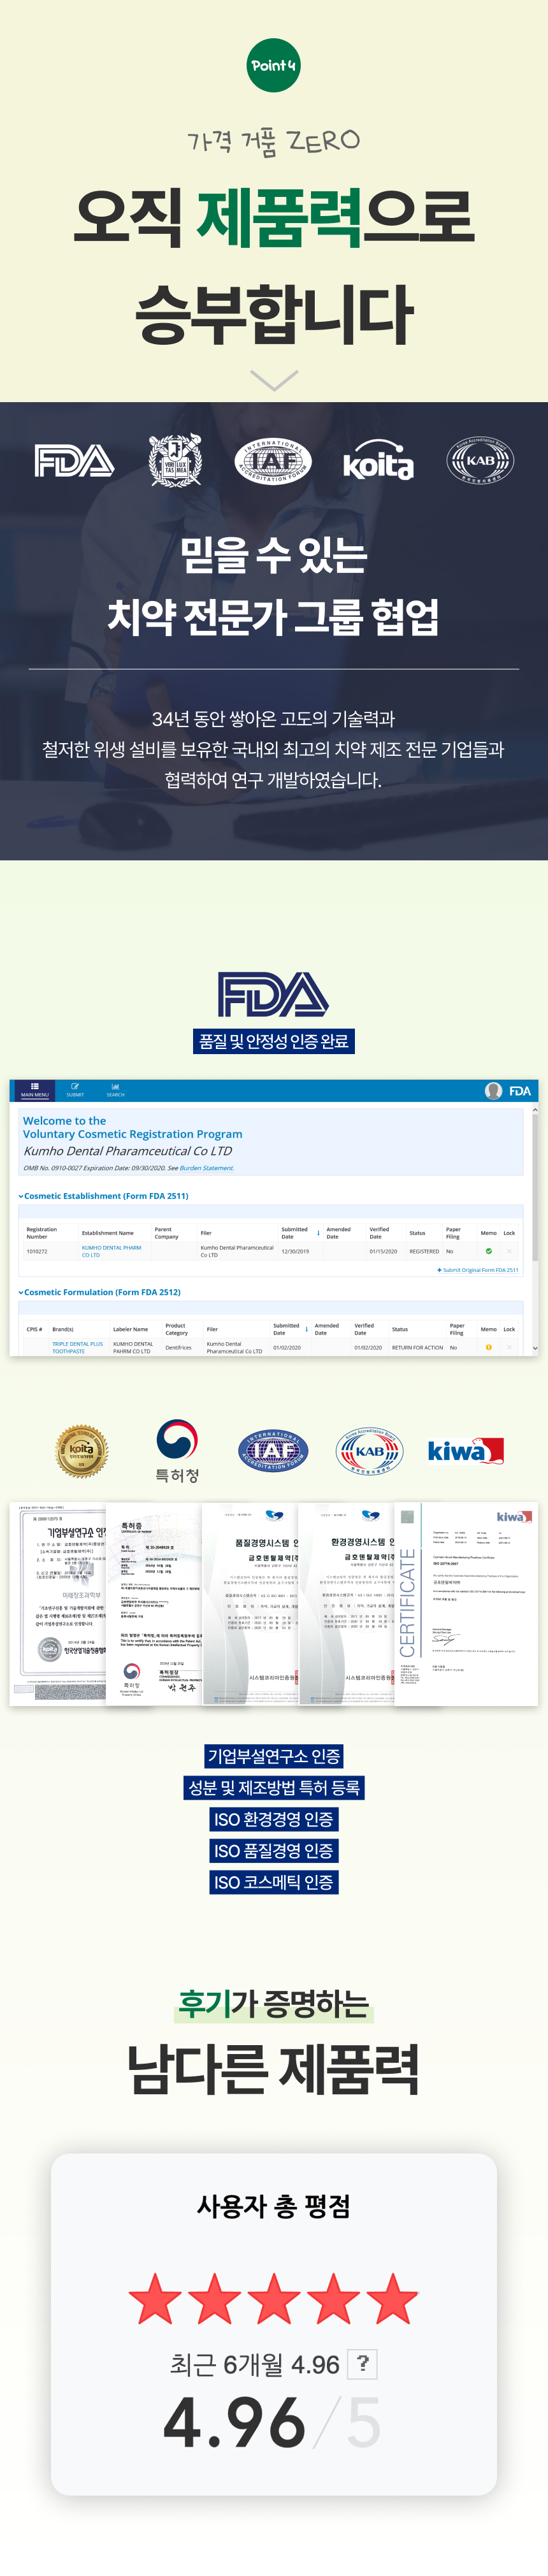Open the SUBMIT tab in the FDA portal
Screen dimensions: 548x2576
point(75,1090)
